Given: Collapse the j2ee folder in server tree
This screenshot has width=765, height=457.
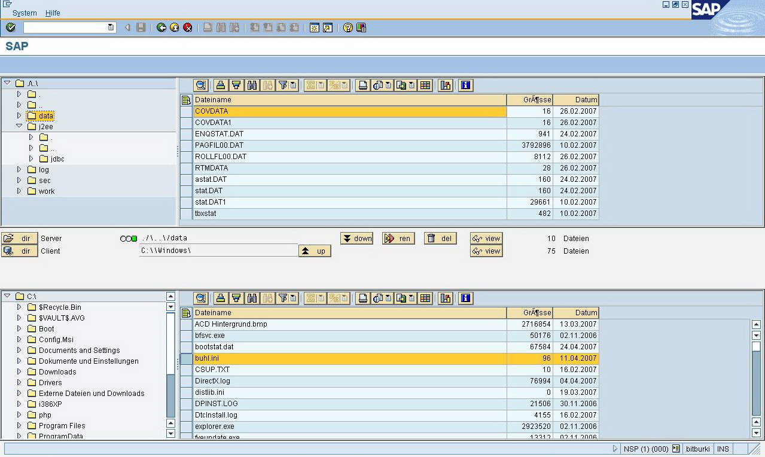Looking at the screenshot, I should click(19, 126).
